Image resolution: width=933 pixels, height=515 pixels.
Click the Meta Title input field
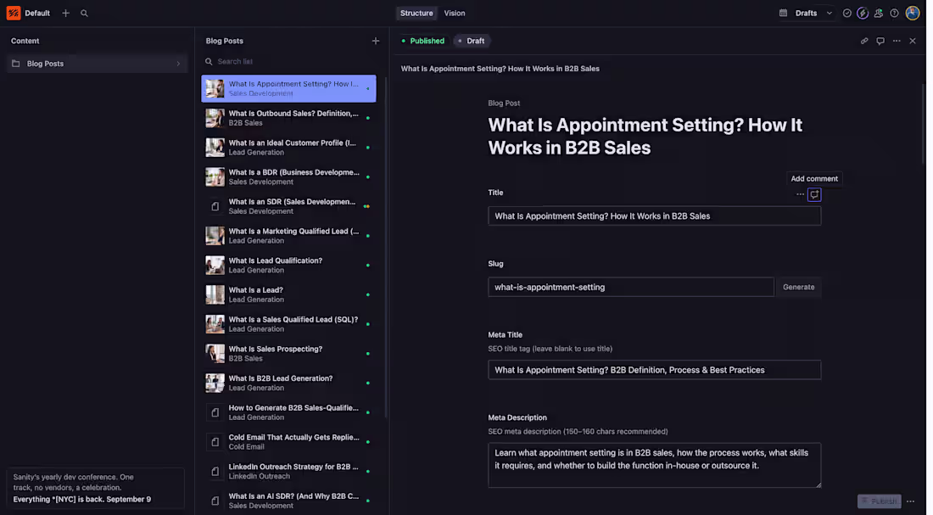click(x=655, y=370)
